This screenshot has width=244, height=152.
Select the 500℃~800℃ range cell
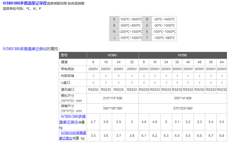pyautogui.click(x=131, y=25)
